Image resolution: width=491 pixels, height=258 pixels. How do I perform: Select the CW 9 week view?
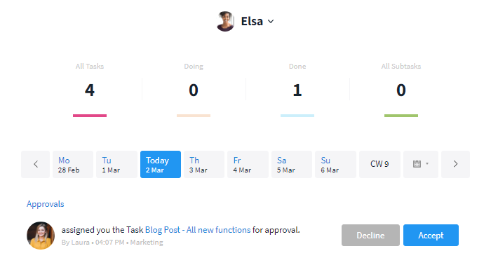tap(379, 164)
